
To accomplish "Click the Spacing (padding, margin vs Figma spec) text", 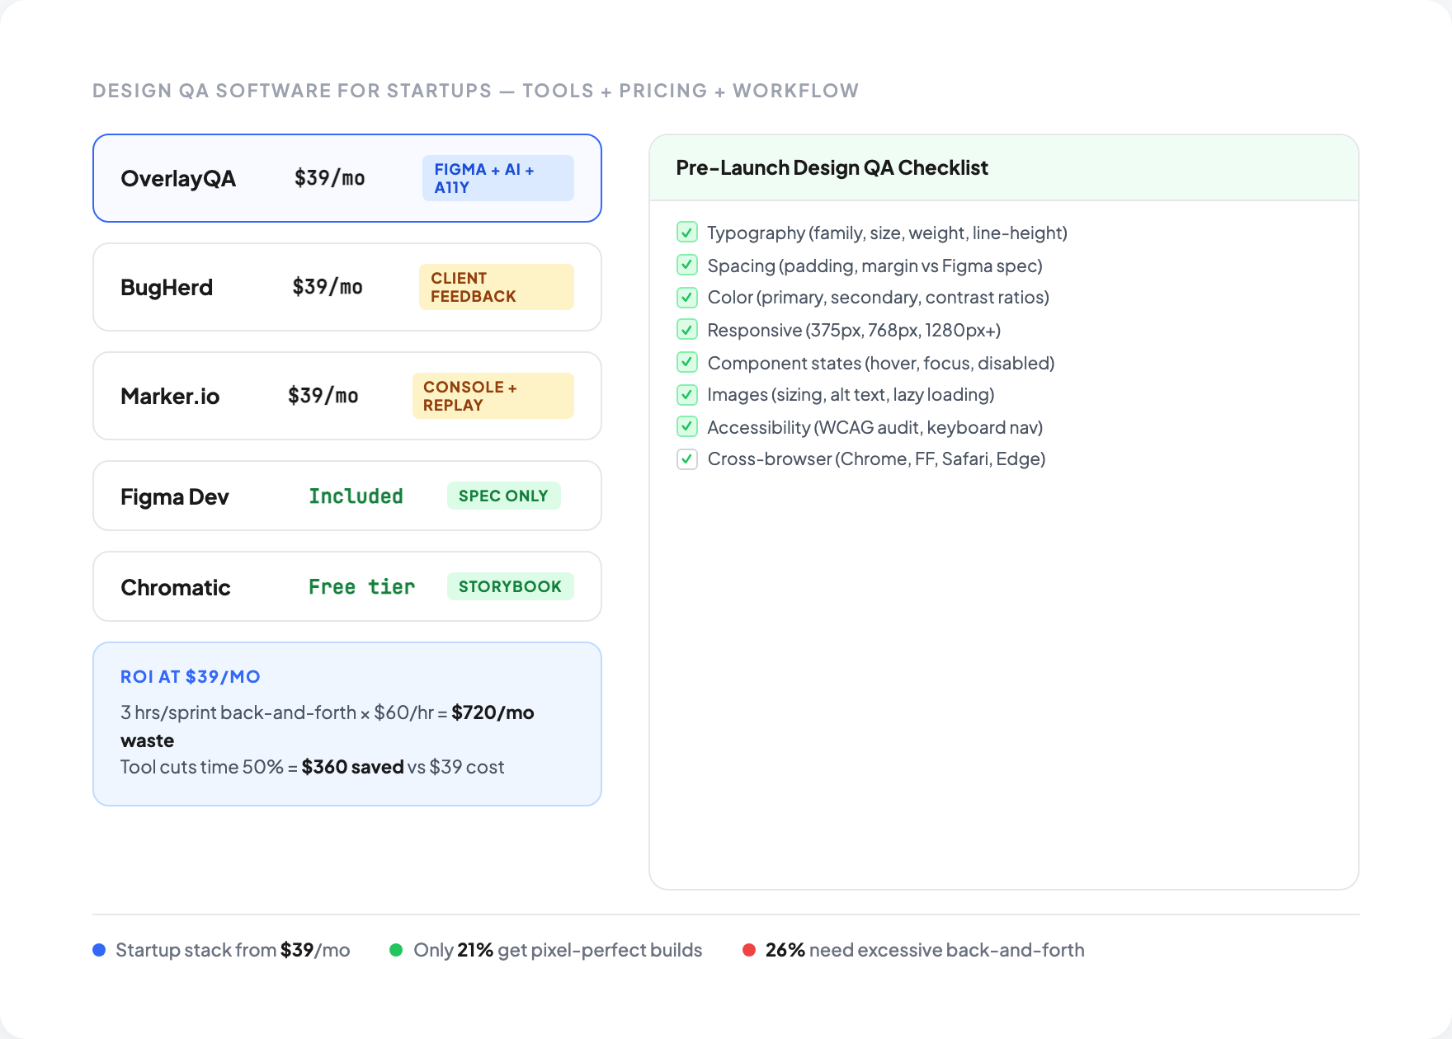I will click(x=875, y=266).
